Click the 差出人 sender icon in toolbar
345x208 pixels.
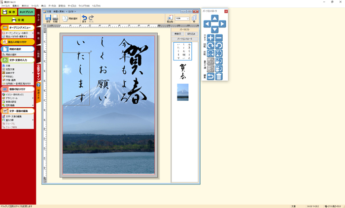click(170, 19)
